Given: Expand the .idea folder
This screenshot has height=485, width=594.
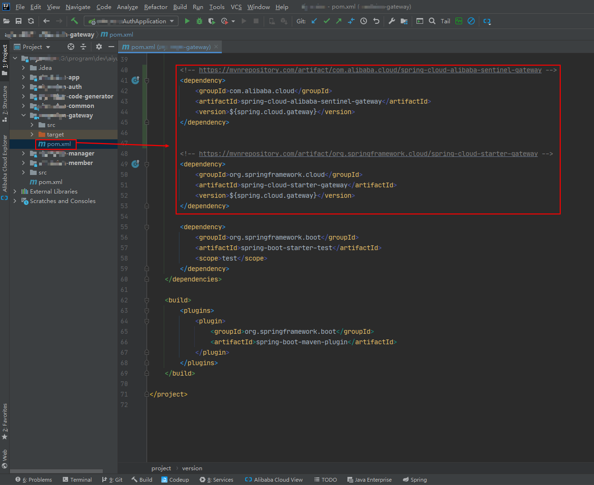Looking at the screenshot, I should point(23,68).
